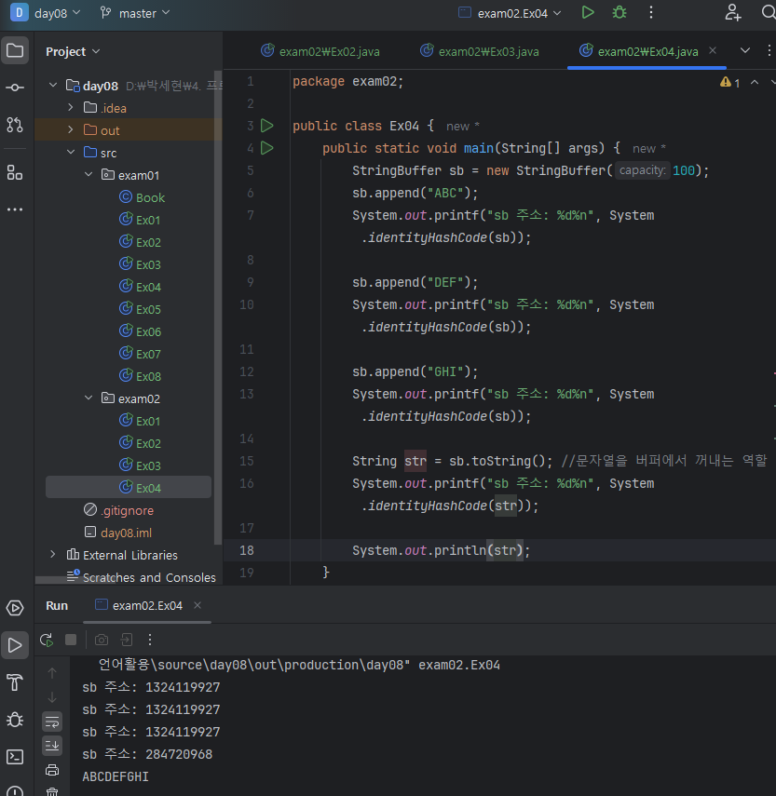The width and height of the screenshot is (776, 796).
Task: Open the master branch dropdown
Action: point(134,13)
